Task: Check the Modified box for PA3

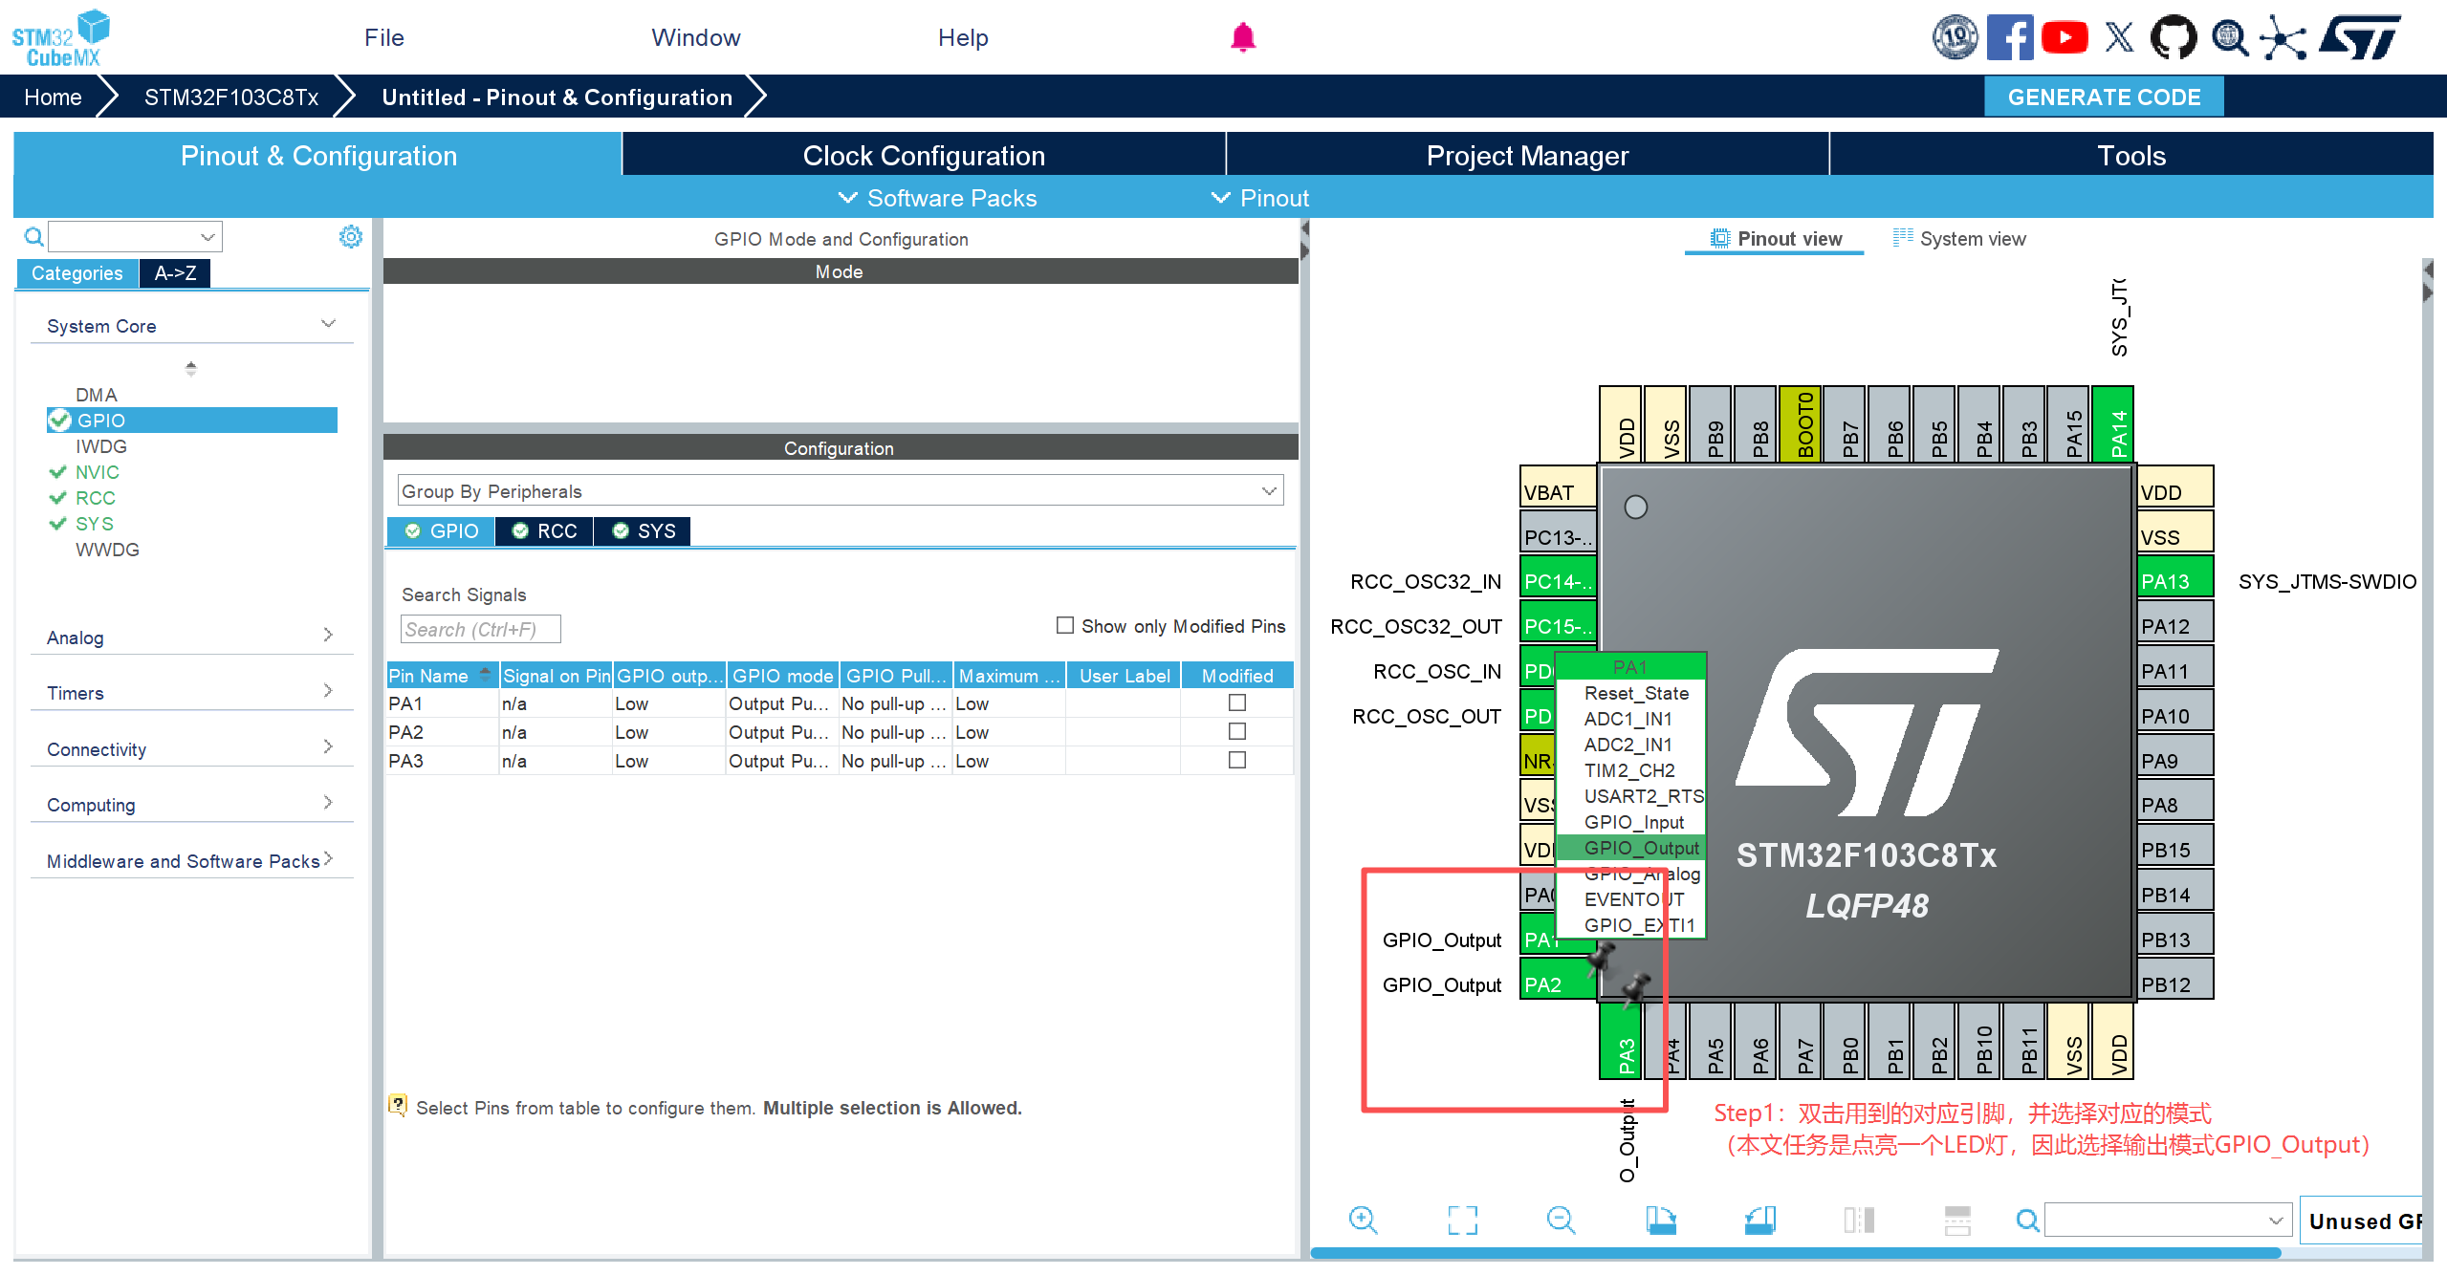Action: click(x=1236, y=760)
